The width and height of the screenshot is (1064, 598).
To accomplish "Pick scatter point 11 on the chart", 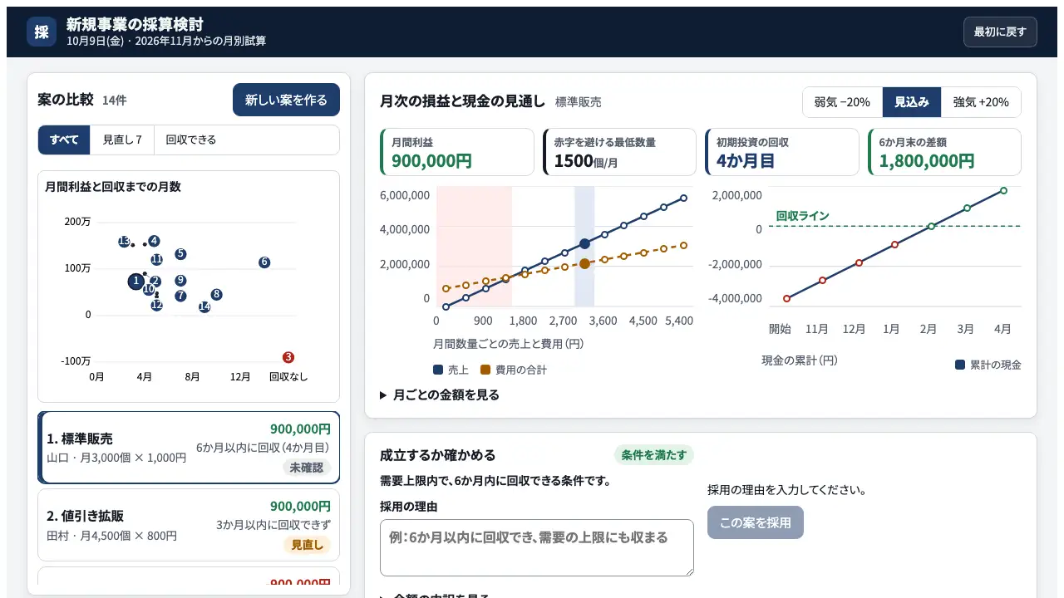I will pos(156,260).
